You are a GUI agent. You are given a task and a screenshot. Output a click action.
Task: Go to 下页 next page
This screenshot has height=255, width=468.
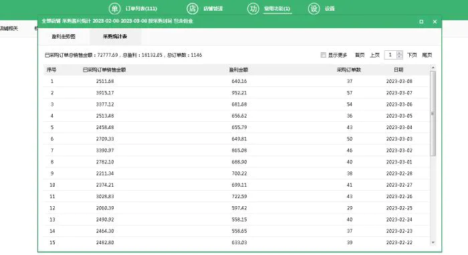(412, 55)
